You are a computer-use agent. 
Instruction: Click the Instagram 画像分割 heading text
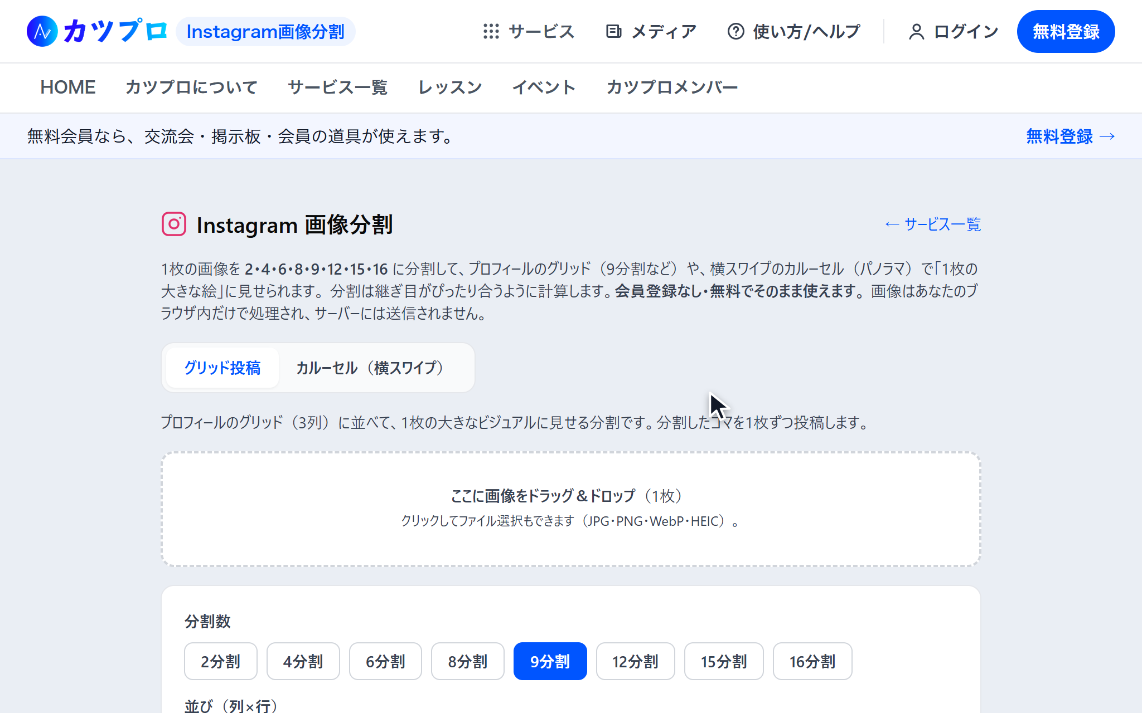pyautogui.click(x=295, y=225)
